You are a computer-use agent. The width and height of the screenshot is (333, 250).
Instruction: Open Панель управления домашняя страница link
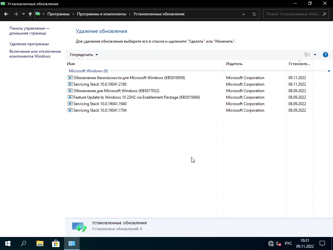coord(30,31)
